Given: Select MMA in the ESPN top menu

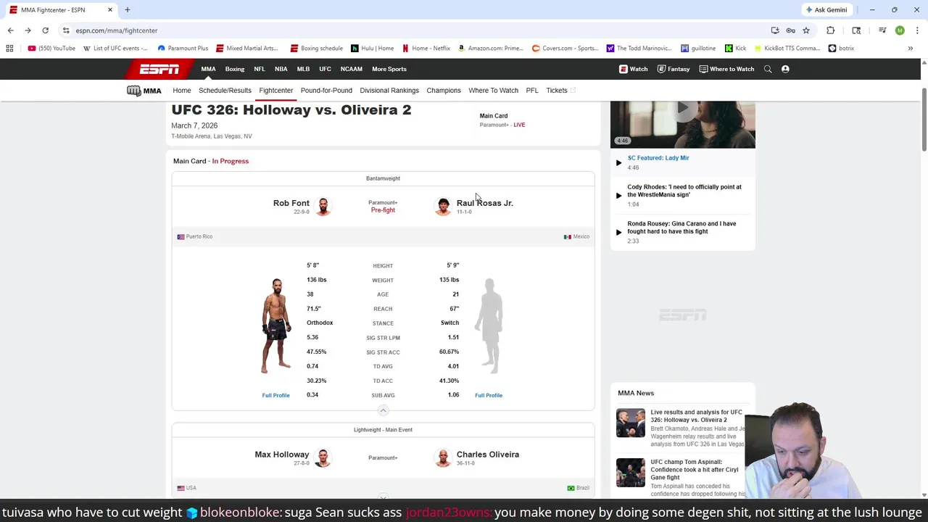Looking at the screenshot, I should coord(208,69).
